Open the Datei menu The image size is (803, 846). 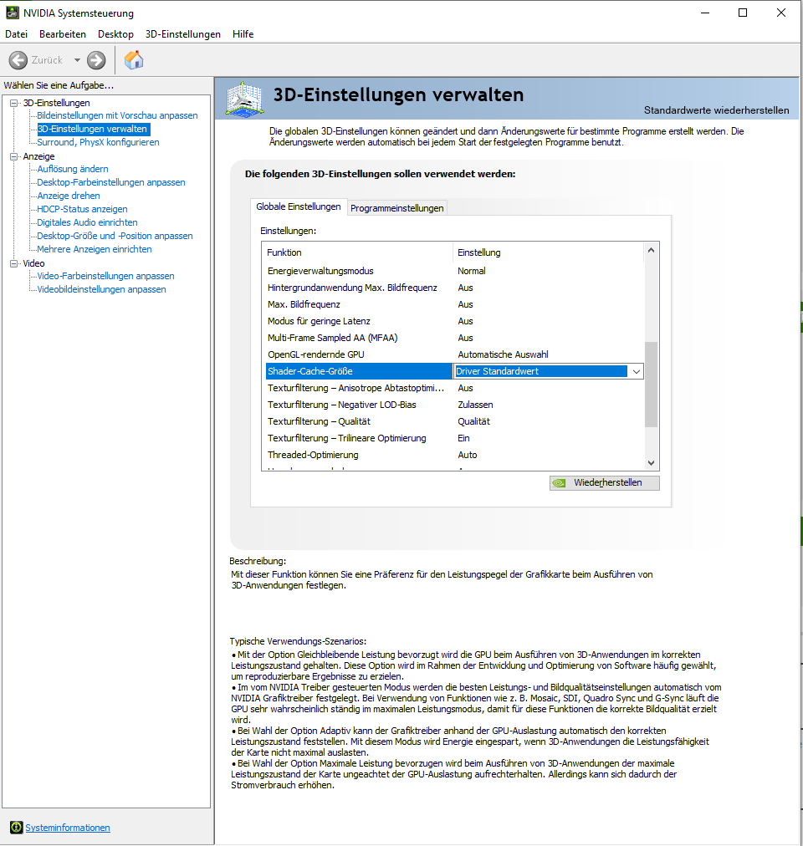pos(16,34)
